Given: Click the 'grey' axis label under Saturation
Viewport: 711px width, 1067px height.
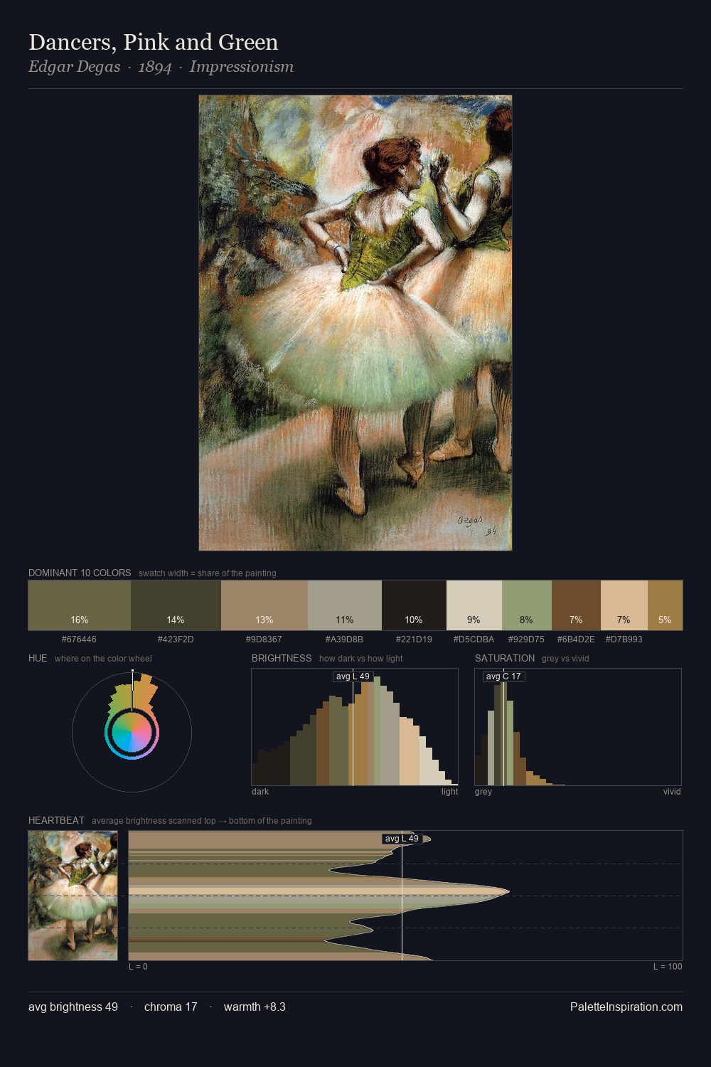Looking at the screenshot, I should 483,792.
